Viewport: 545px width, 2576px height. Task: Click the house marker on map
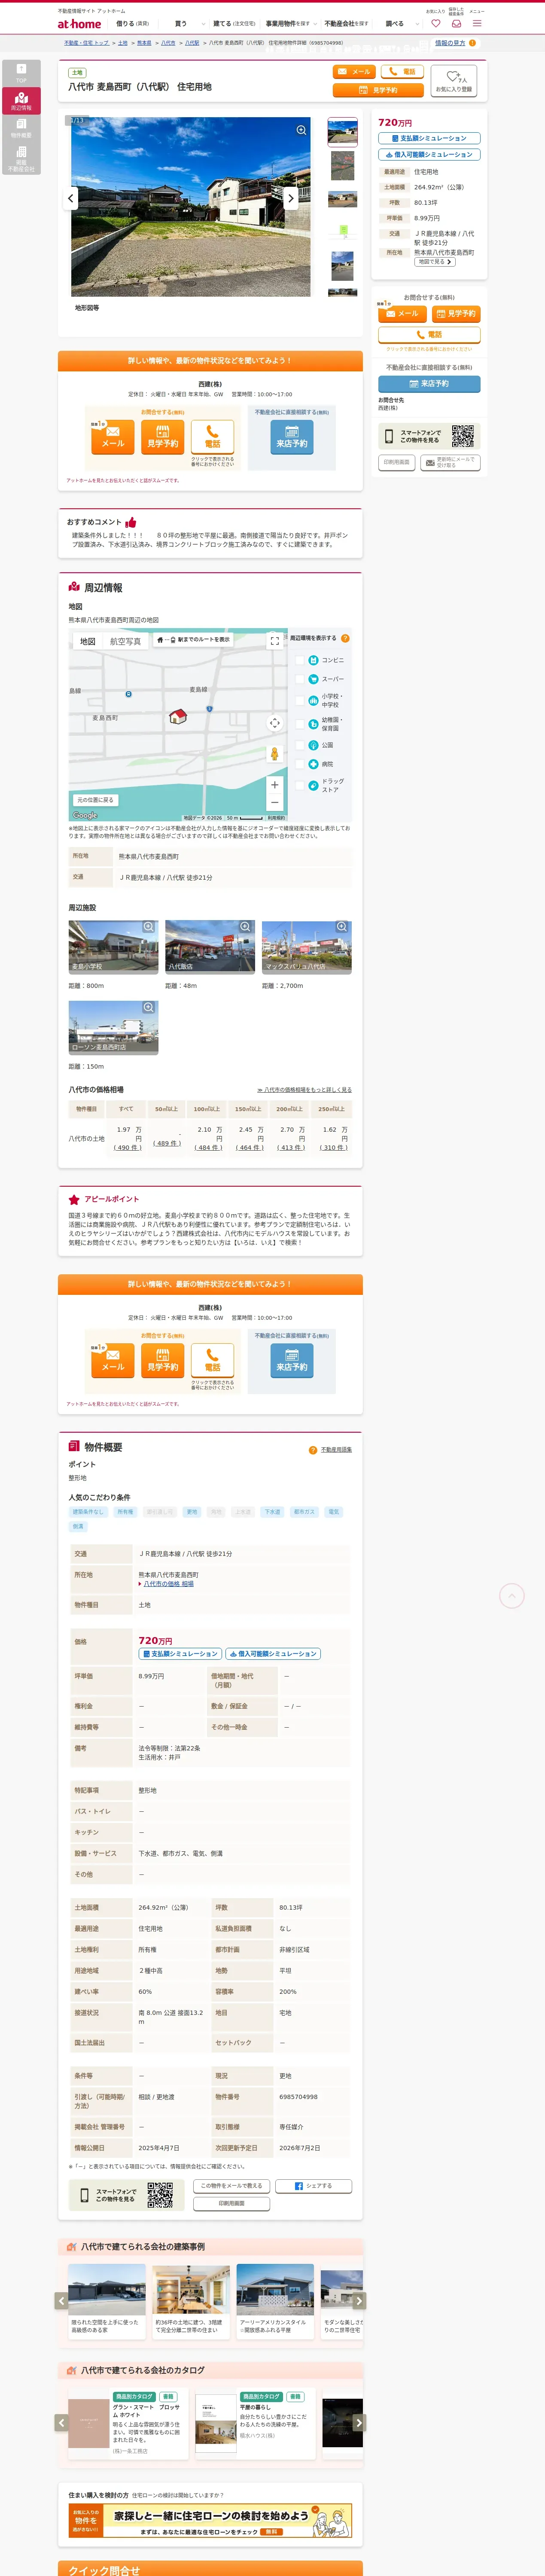tap(178, 716)
